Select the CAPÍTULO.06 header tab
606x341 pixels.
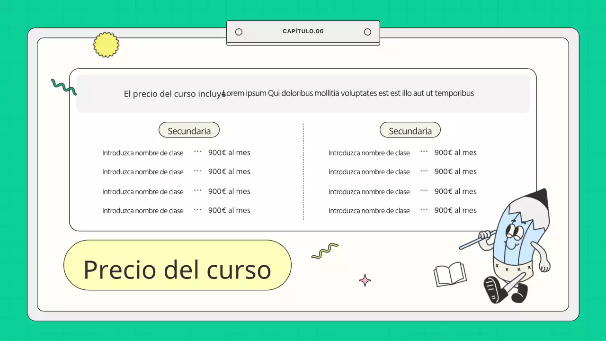[x=303, y=31]
